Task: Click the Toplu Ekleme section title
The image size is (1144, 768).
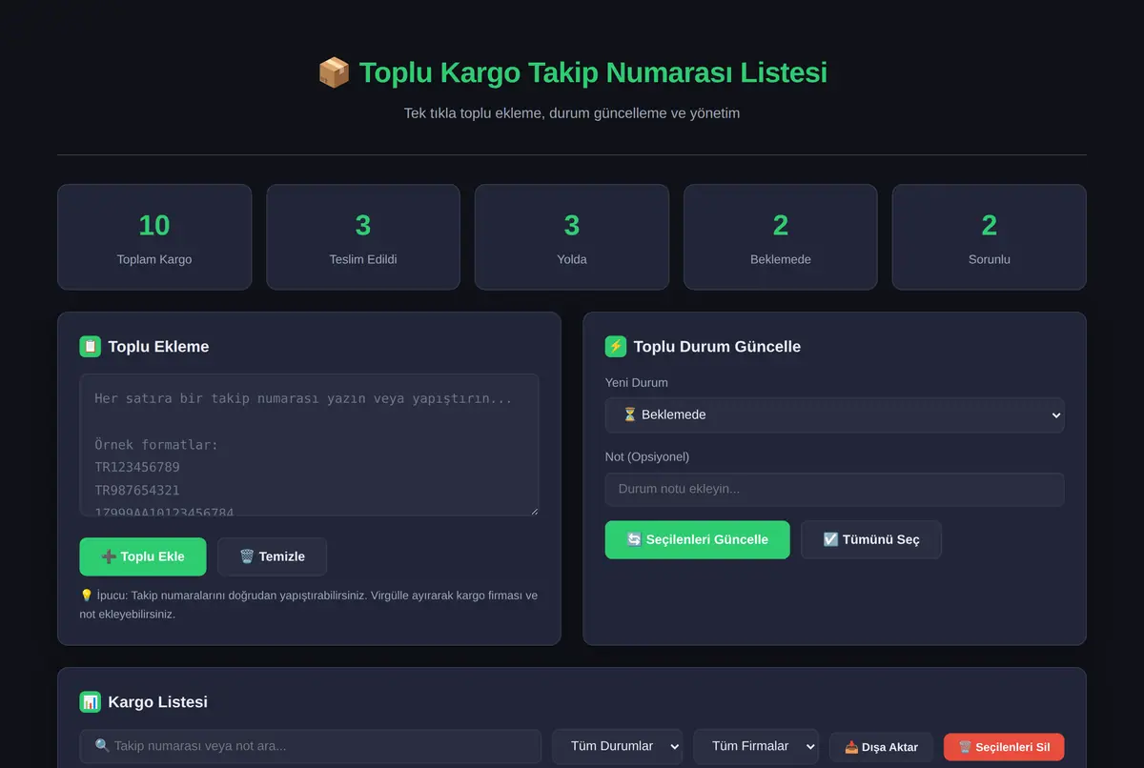Action: tap(158, 347)
